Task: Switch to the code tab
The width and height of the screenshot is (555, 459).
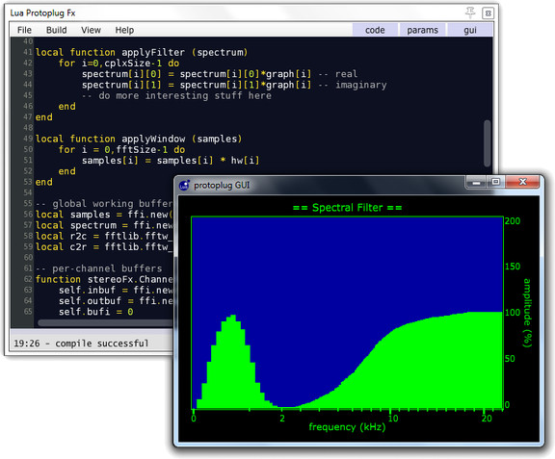Action: click(x=375, y=30)
